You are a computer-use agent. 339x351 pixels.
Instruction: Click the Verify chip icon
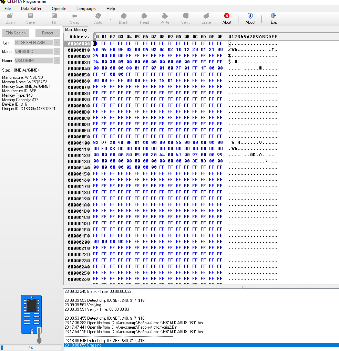(186, 16)
